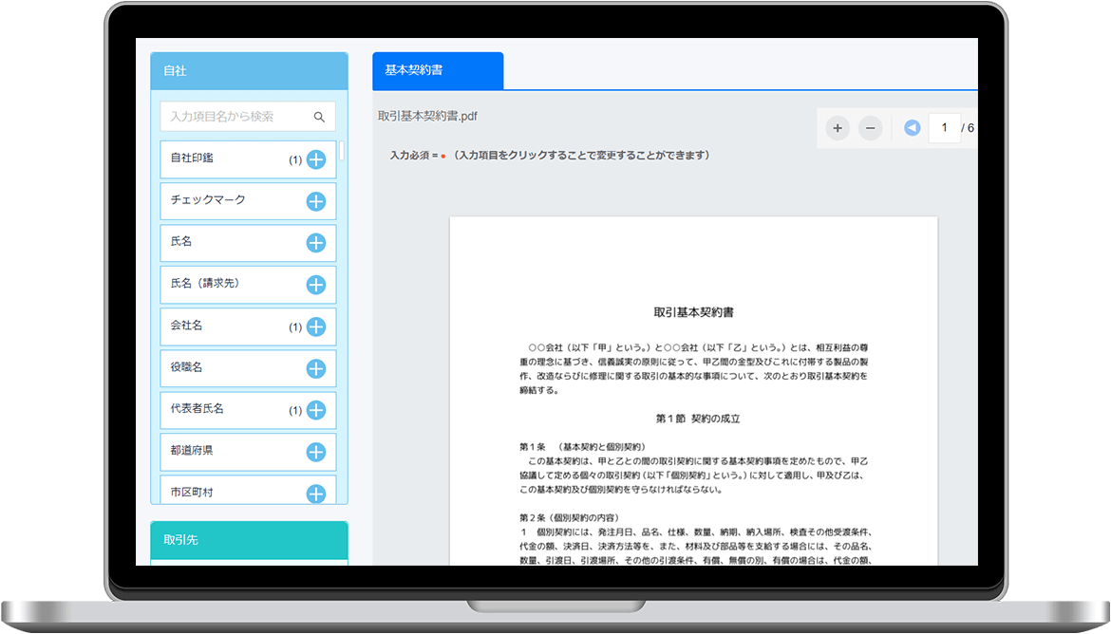This screenshot has height=634, width=1111.
Task: Add 都道府県 field via plus icon
Action: [316, 452]
